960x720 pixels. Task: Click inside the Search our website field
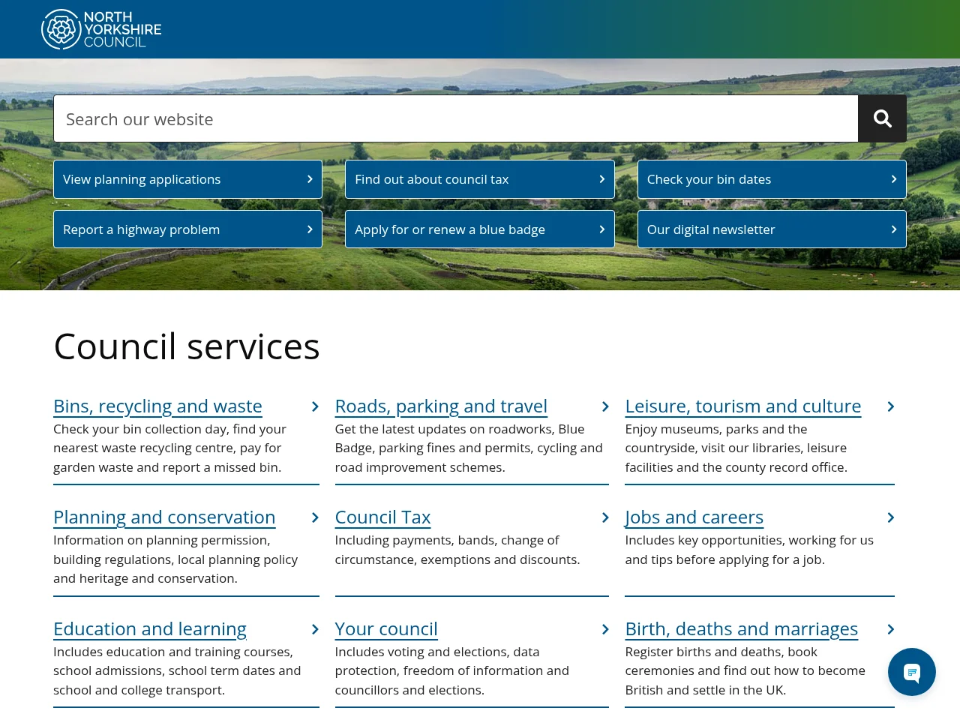click(456, 118)
